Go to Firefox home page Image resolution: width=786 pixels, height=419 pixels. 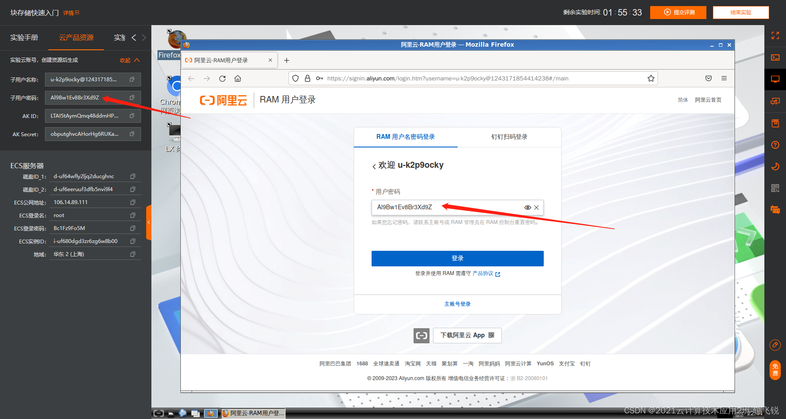coord(237,78)
